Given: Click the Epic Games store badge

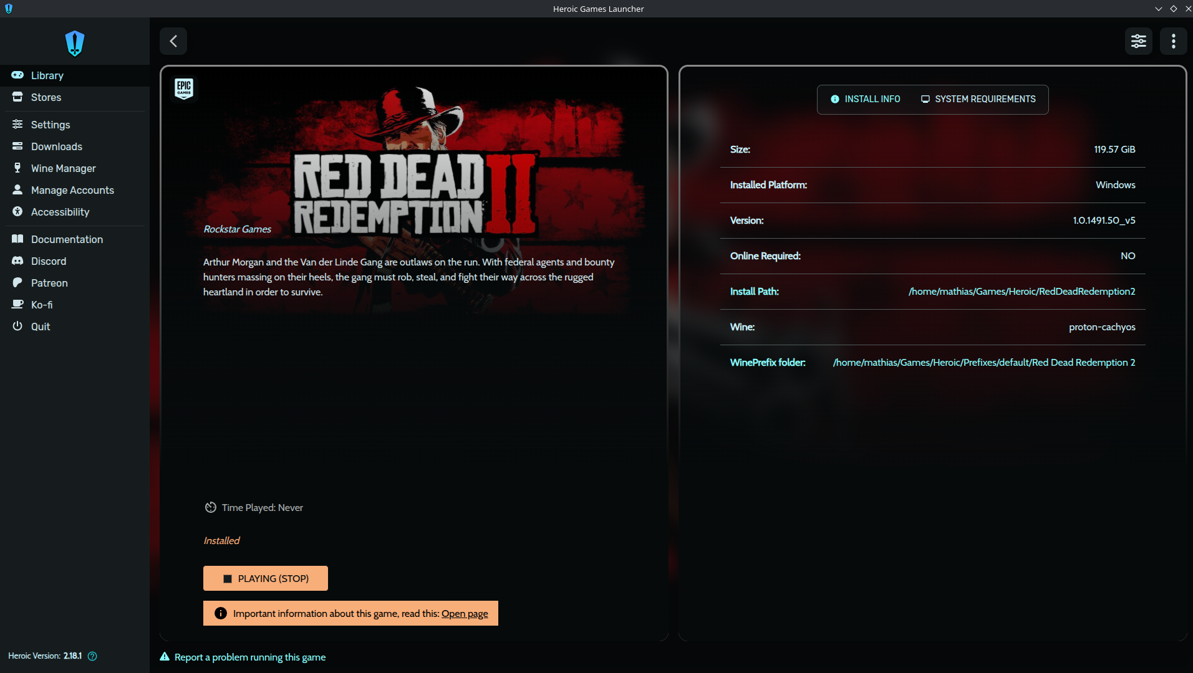Looking at the screenshot, I should coord(184,88).
